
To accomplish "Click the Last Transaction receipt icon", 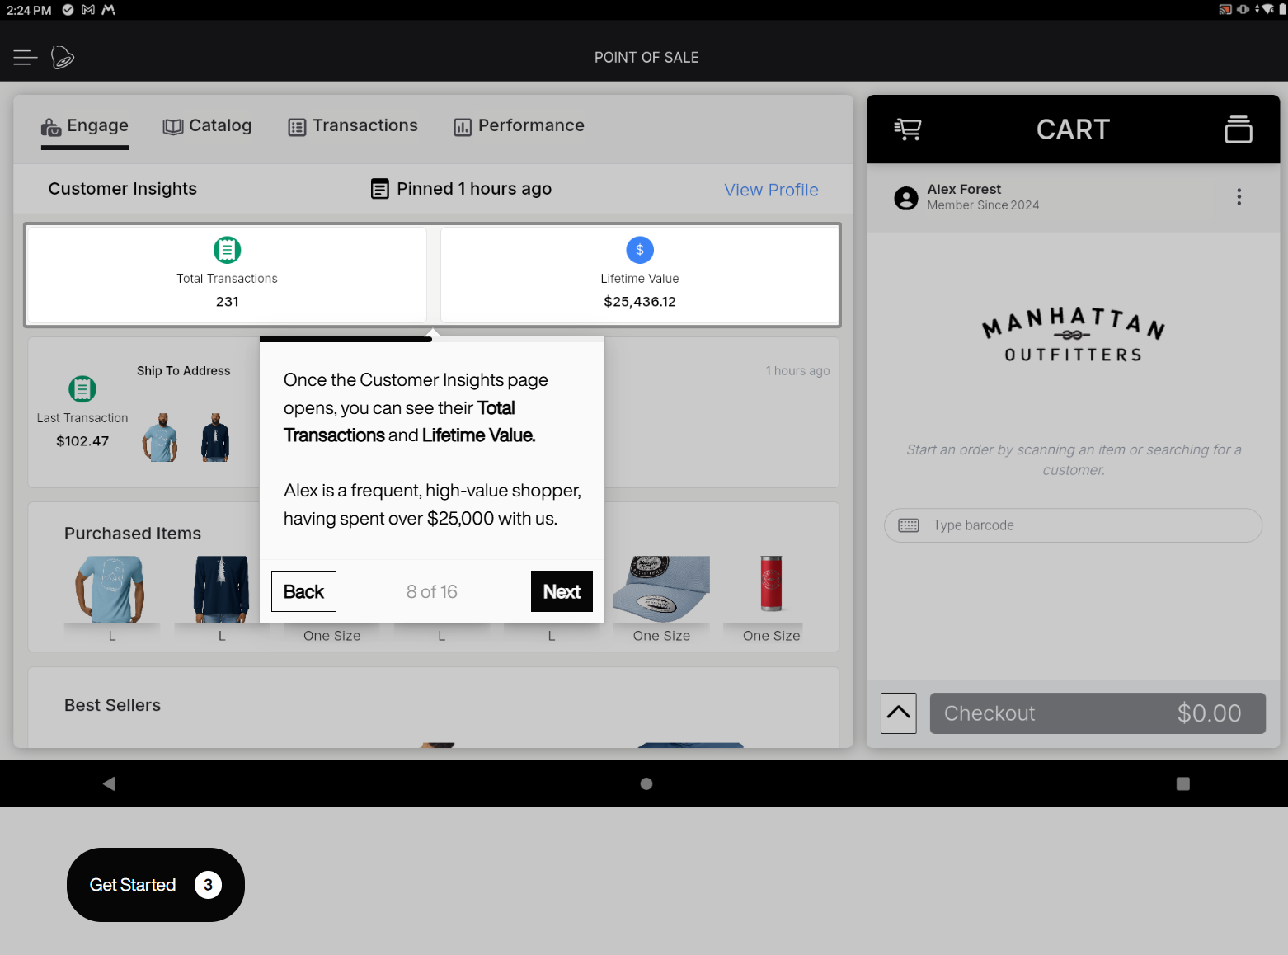I will click(82, 388).
